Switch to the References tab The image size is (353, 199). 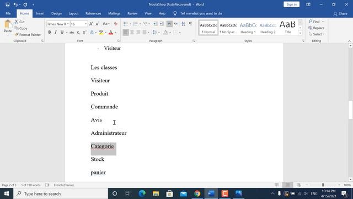[93, 13]
